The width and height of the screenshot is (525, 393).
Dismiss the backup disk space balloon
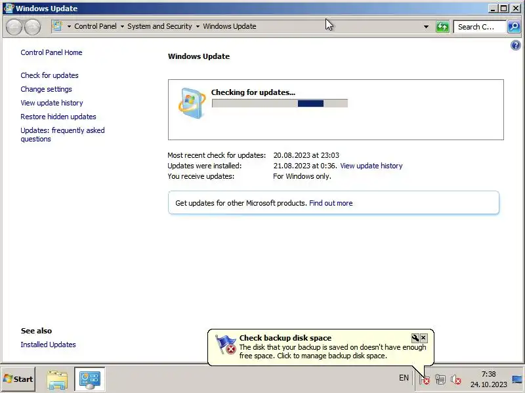pos(423,338)
